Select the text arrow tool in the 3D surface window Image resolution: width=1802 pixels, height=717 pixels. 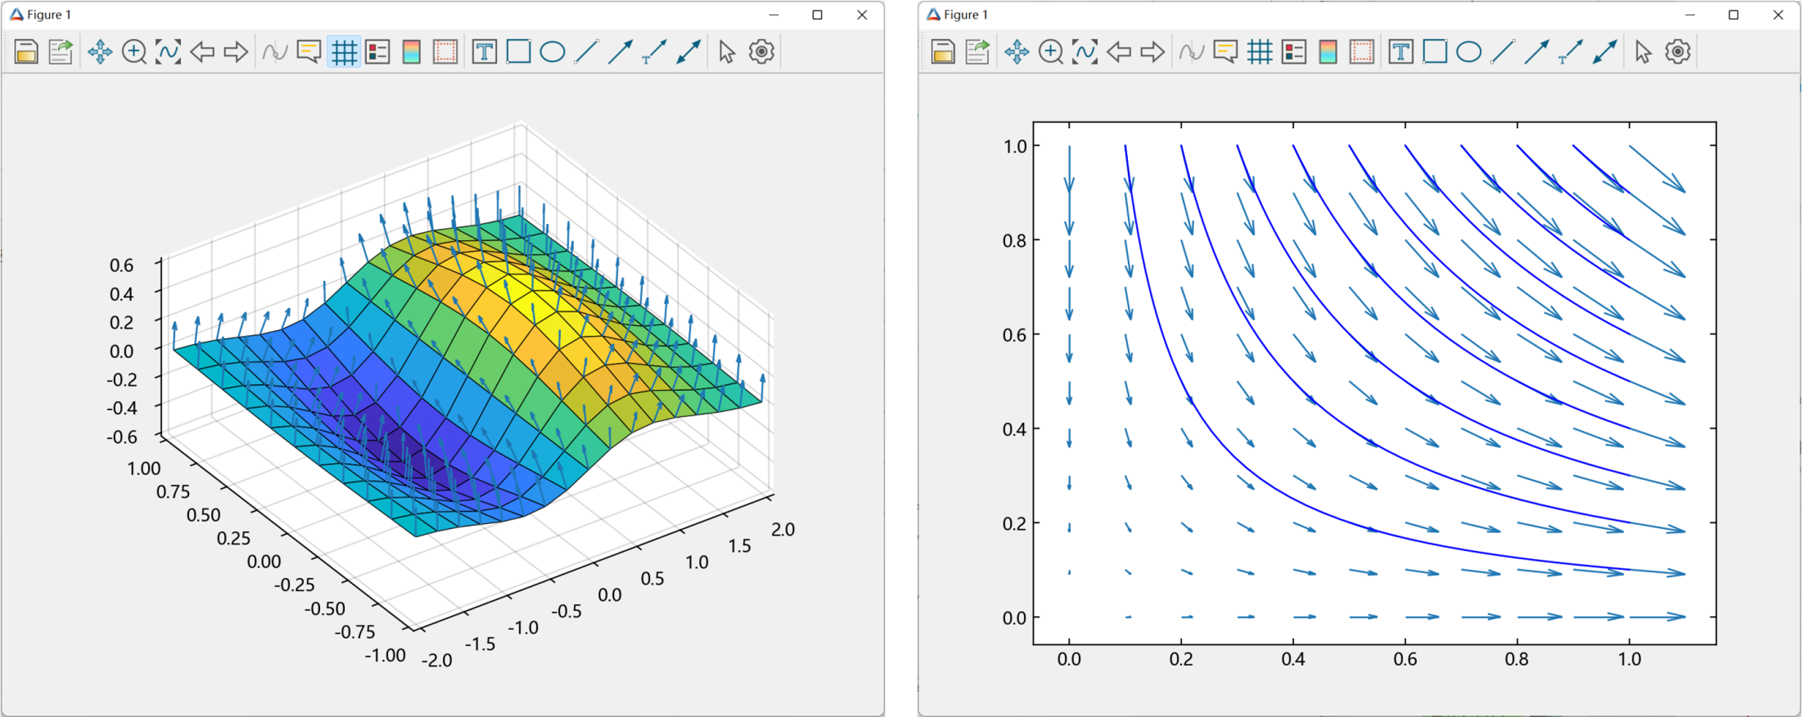[654, 52]
